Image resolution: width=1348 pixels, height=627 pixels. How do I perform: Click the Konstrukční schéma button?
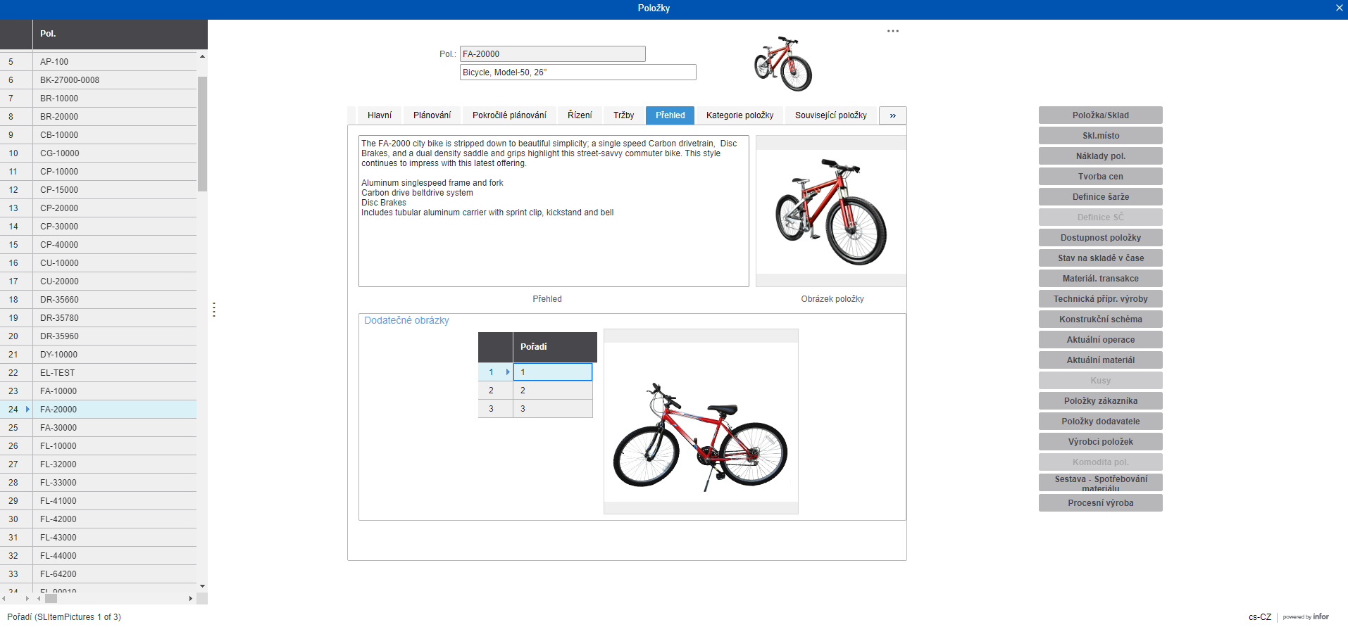[1099, 319]
